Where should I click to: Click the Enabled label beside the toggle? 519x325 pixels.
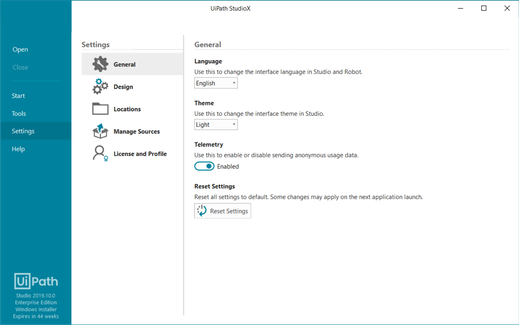click(x=228, y=167)
